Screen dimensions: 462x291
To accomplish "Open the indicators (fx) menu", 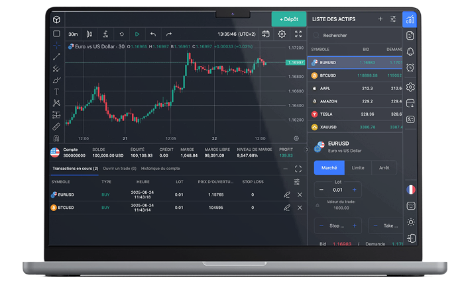I will tap(106, 34).
